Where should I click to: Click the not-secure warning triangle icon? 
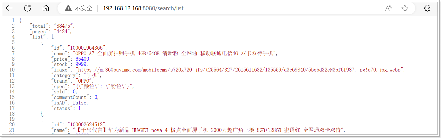pyautogui.click(x=68, y=8)
